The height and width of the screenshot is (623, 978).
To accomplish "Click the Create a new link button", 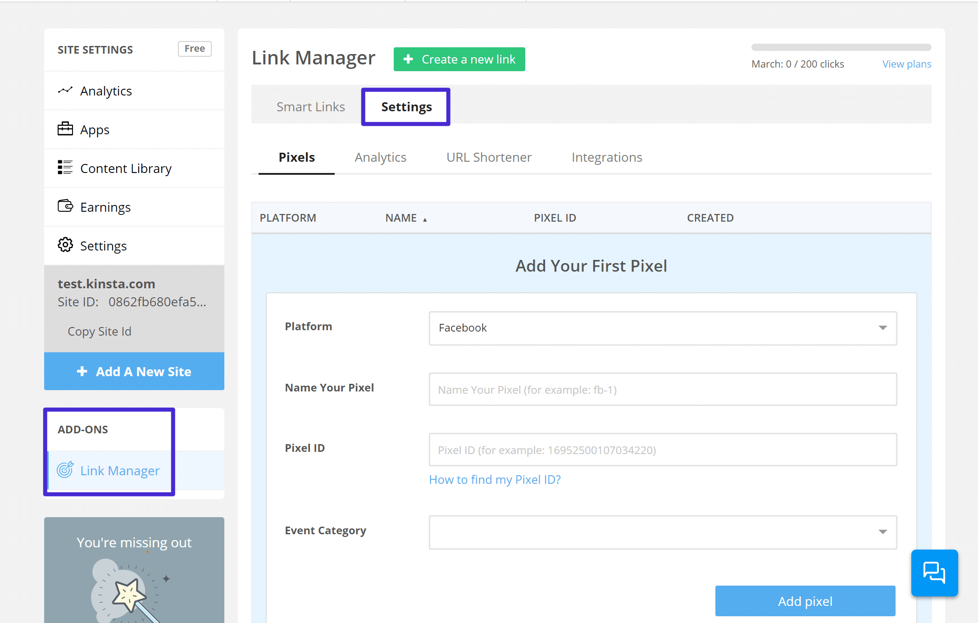I will tap(459, 59).
